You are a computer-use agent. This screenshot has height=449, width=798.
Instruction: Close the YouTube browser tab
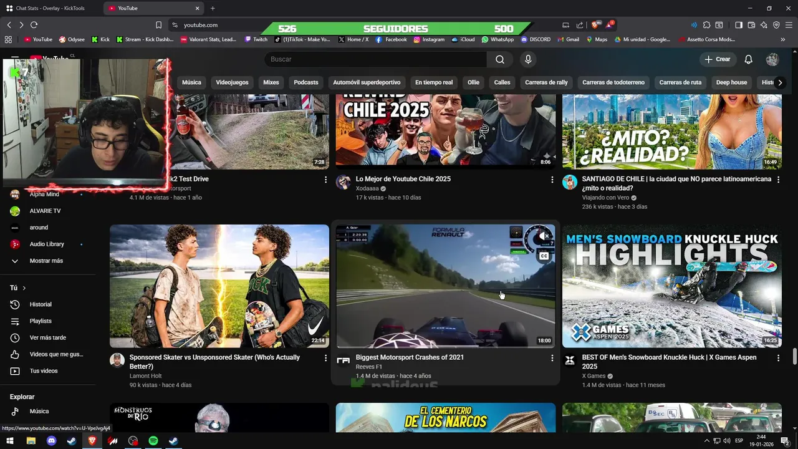tap(198, 8)
